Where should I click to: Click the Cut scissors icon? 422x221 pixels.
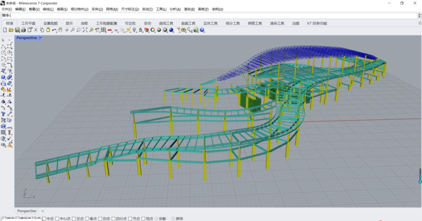coord(36,30)
